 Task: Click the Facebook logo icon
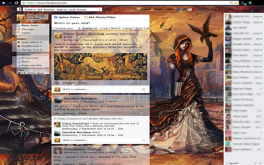[x=19, y=9]
